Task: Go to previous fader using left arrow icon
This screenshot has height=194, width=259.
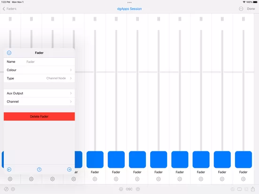Action: [x=9, y=170]
